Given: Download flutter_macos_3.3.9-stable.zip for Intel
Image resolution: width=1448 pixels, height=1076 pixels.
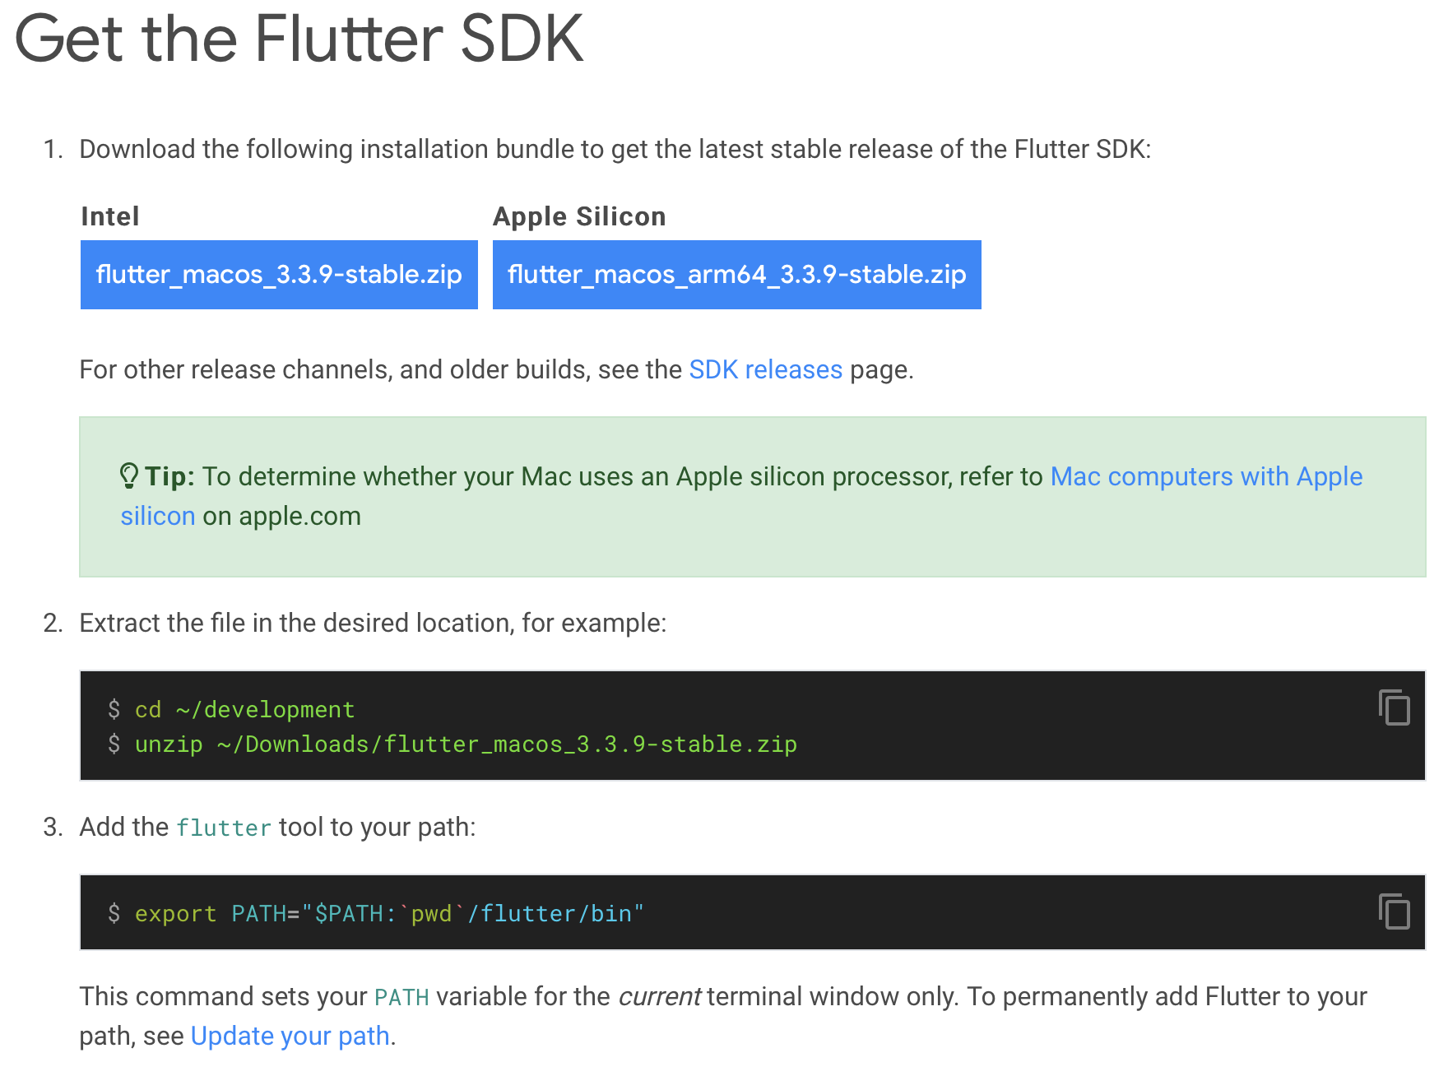Looking at the screenshot, I should [279, 275].
